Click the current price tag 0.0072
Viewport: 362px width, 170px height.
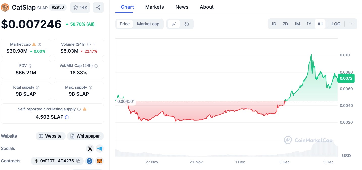[346, 78]
